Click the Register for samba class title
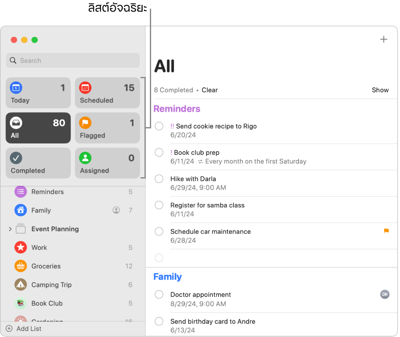This screenshot has height=337, width=400. [207, 205]
